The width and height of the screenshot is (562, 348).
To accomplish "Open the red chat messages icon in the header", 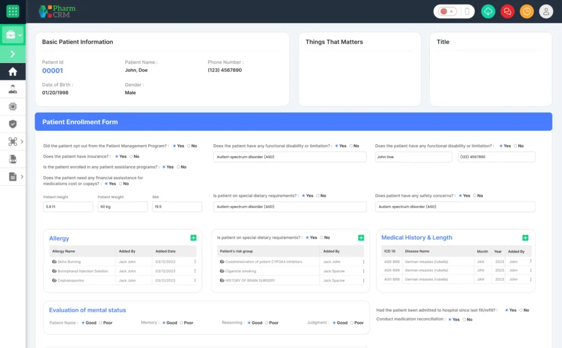I will click(x=507, y=11).
